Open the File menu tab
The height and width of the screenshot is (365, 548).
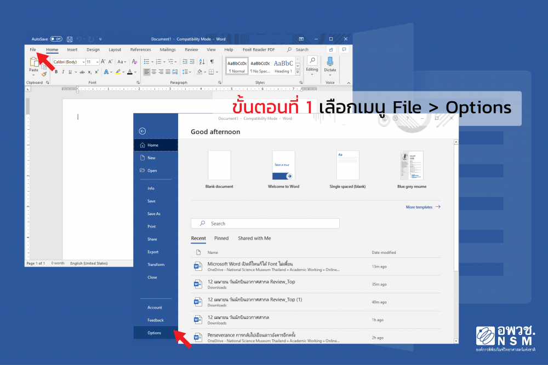pos(33,50)
